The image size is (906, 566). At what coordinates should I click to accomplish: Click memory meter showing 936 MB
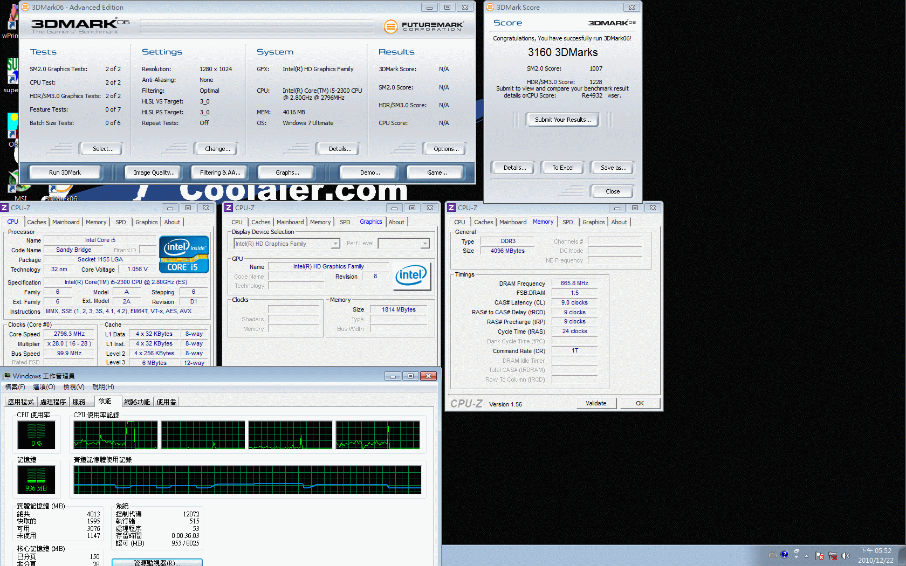tap(36, 479)
